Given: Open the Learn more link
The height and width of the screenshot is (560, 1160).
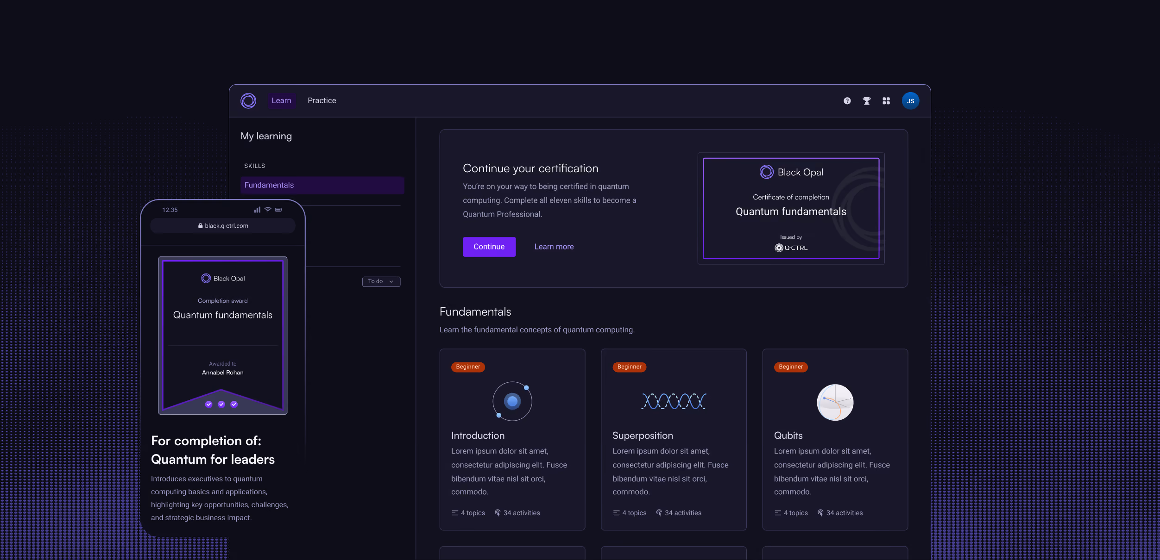Looking at the screenshot, I should click(x=554, y=247).
